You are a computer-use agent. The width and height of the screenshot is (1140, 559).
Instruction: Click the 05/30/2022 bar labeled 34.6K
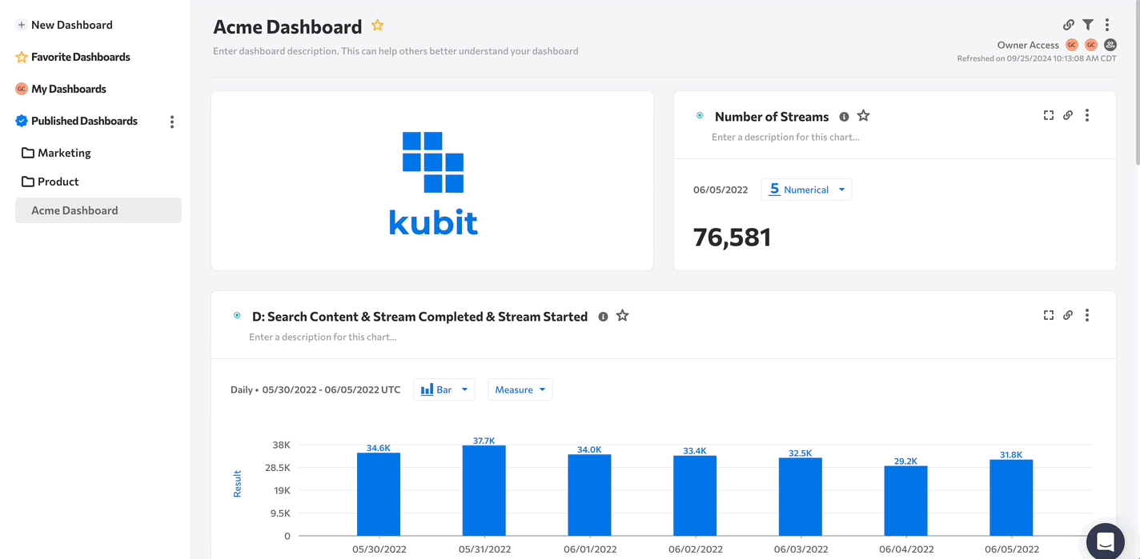(379, 494)
